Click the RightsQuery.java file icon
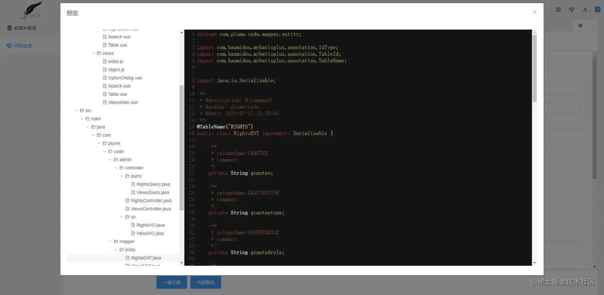 tap(133, 184)
